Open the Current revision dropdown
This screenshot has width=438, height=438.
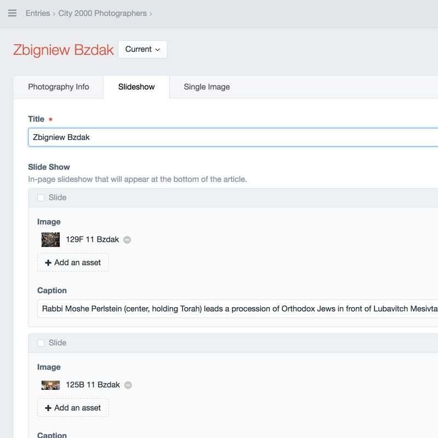(x=142, y=49)
